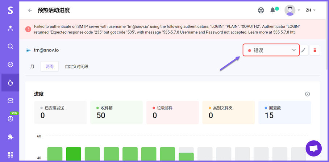The height and width of the screenshot is (162, 329).
Task: Click the user avatar picture
Action: coord(290,10)
